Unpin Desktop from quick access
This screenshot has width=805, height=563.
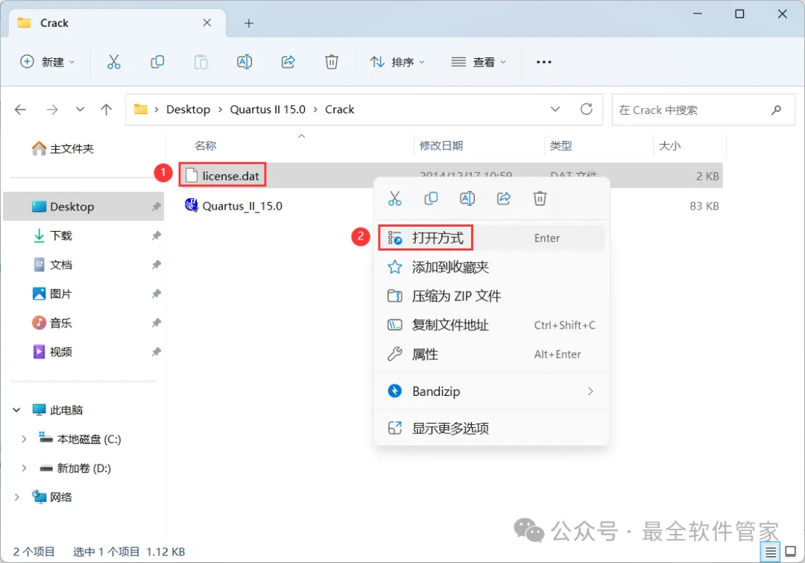pos(156,207)
